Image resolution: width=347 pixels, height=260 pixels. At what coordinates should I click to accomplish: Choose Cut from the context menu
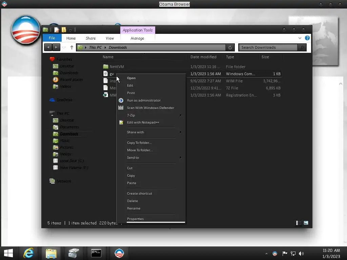(130, 168)
